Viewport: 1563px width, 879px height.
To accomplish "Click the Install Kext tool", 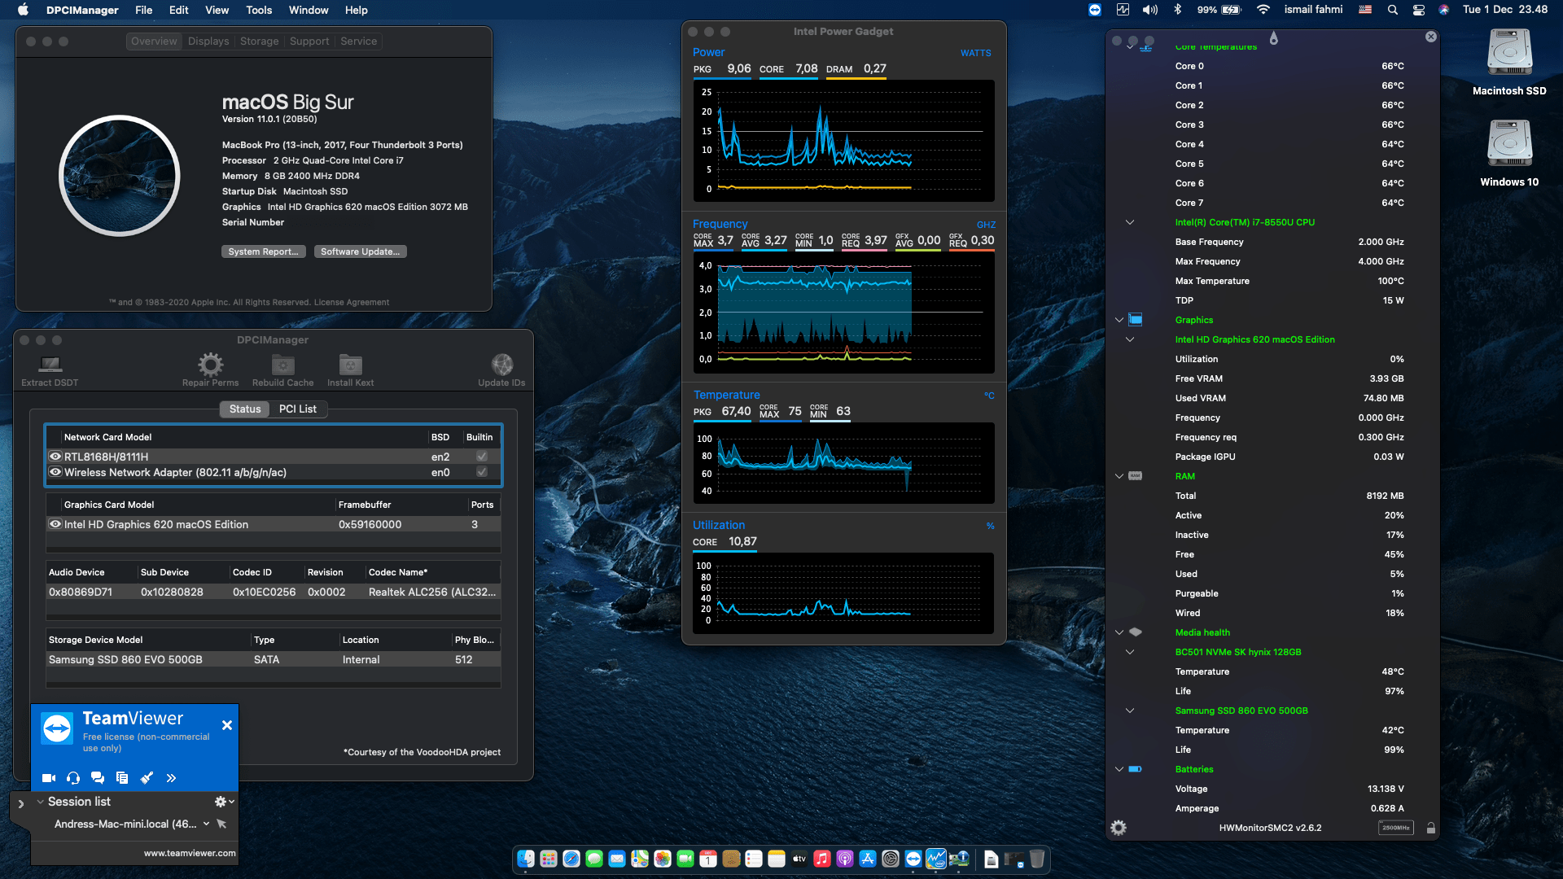I will [350, 366].
